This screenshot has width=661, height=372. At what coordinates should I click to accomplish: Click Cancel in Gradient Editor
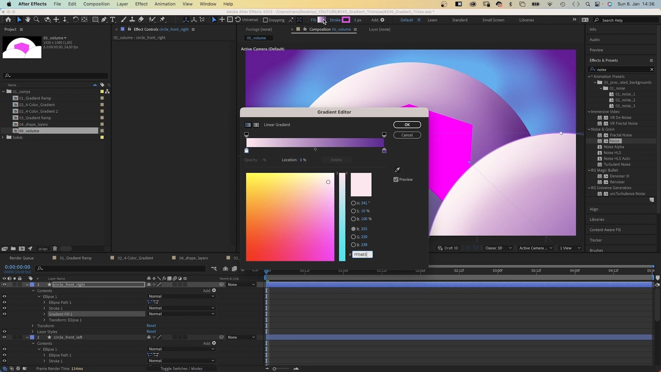[407, 135]
